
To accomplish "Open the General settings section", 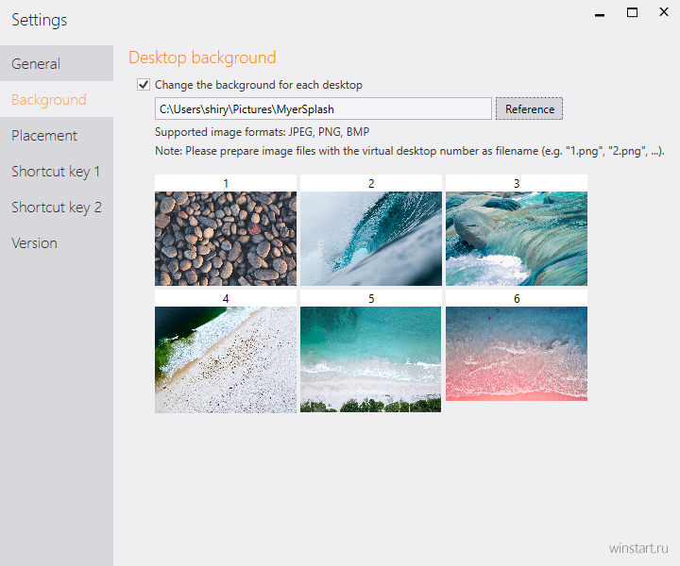I will click(57, 63).
